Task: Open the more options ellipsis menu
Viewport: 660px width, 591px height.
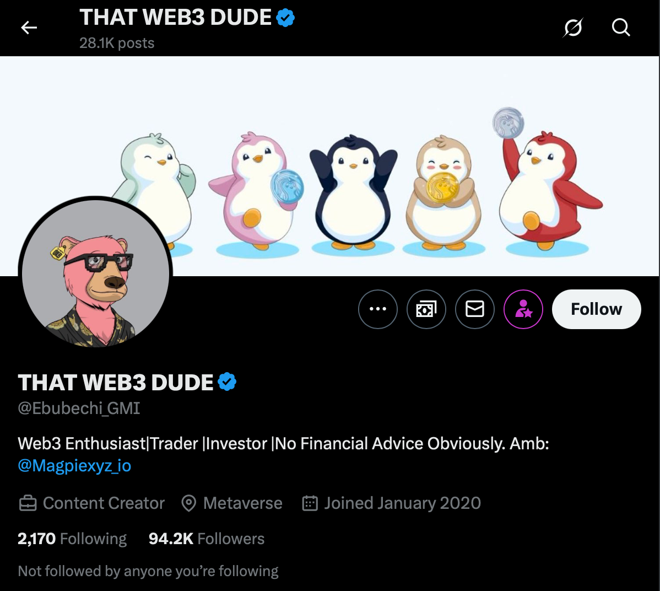Action: click(377, 309)
